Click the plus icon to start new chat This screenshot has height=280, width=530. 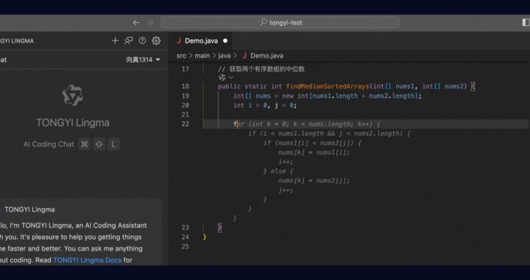click(x=116, y=41)
